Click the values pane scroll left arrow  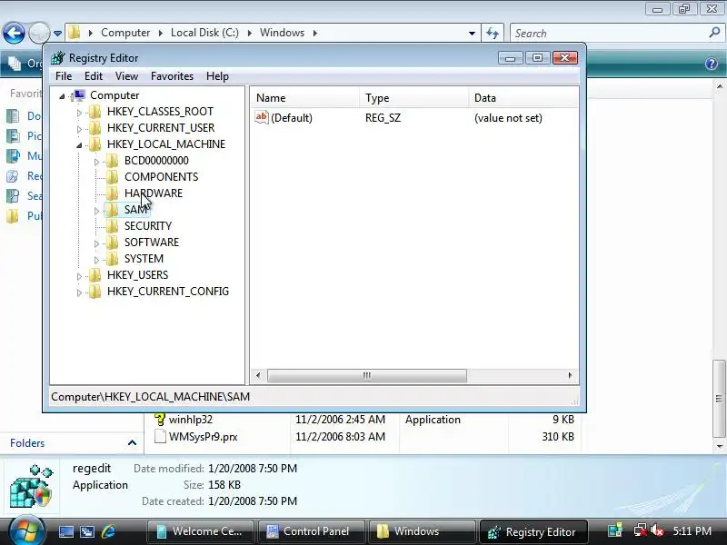coord(258,375)
